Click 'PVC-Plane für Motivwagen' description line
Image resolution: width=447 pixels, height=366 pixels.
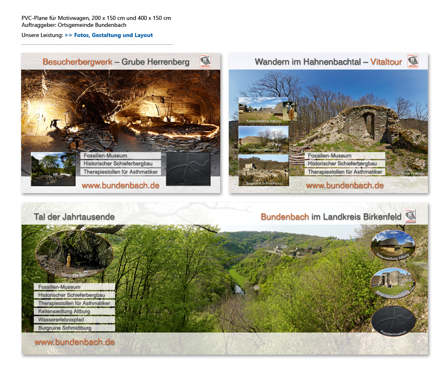[96, 18]
